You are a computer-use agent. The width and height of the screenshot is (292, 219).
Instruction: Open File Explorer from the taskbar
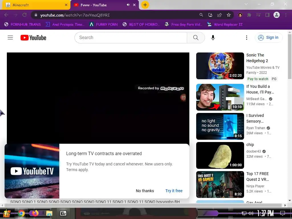49,213
